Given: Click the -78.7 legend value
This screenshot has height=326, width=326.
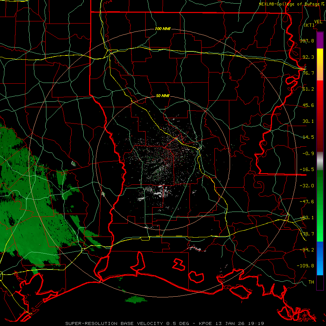Looking at the screenshot, I should [307, 234].
